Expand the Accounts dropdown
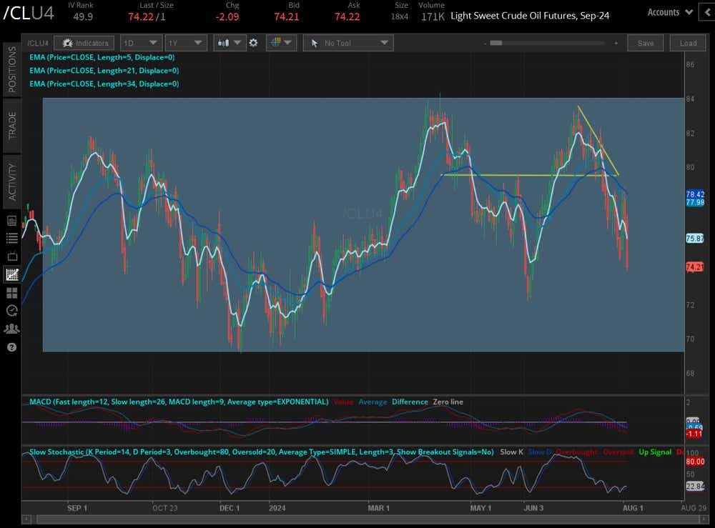The height and width of the screenshot is (528, 715). point(669,12)
